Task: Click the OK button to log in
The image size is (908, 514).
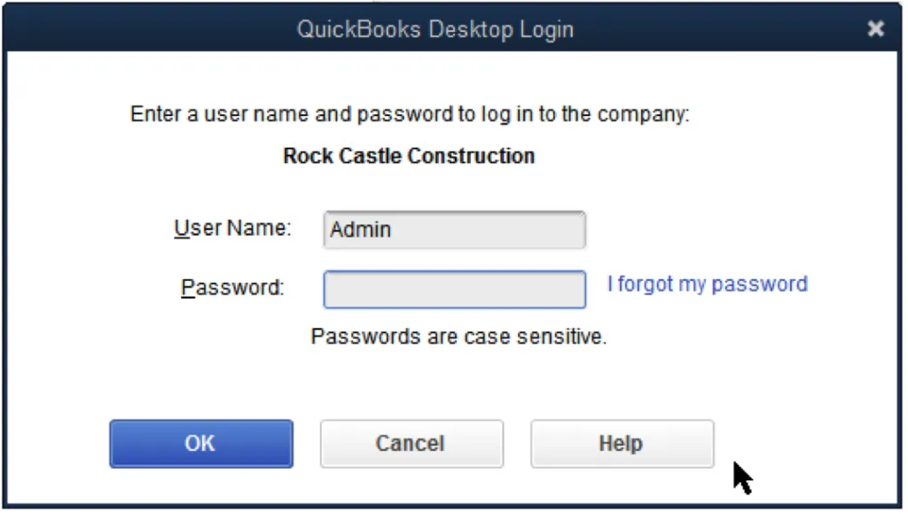Action: 200,443
